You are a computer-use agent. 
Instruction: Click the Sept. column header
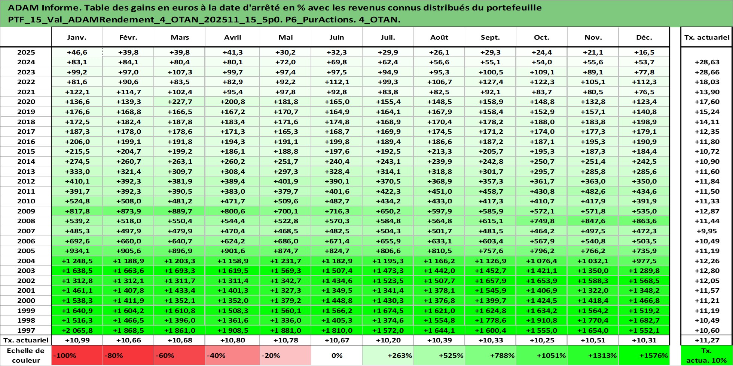pos(491,37)
